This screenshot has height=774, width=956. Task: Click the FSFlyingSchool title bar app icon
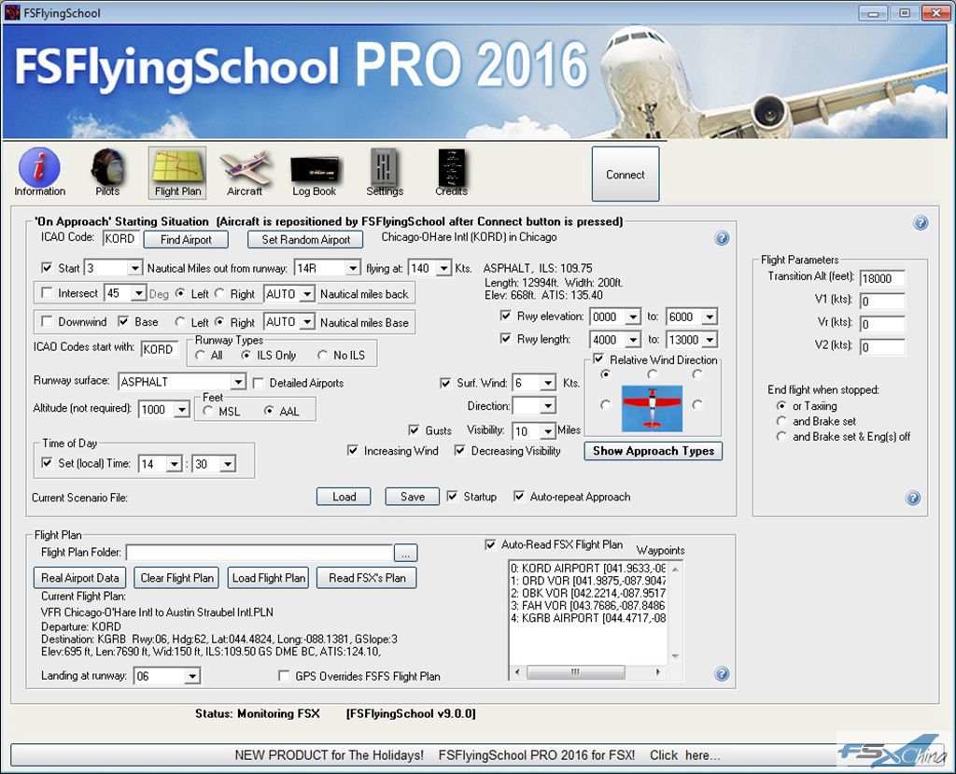(x=11, y=11)
